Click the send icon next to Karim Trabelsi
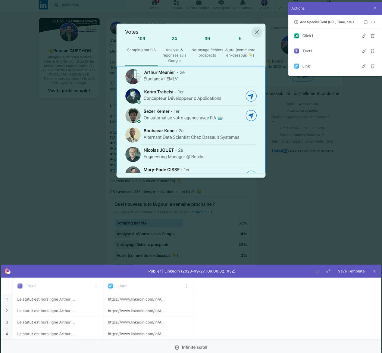 tap(251, 96)
